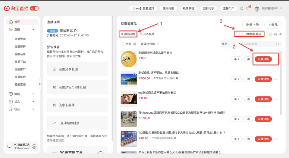Viewport: 289px width, 158px height.
Task: Enable the 只看预告商品 filter
Action: pos(241,34)
